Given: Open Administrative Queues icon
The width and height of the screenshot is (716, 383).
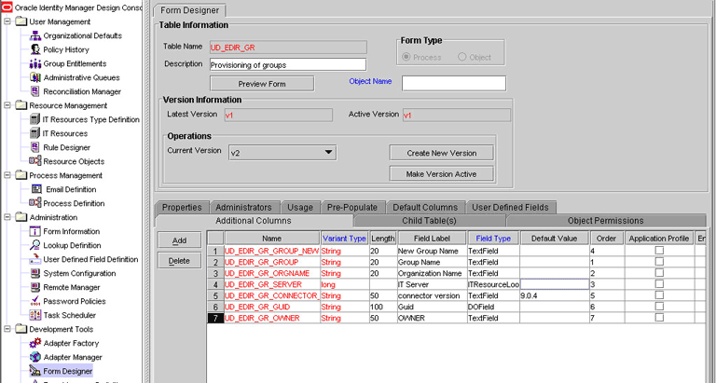Looking at the screenshot, I should click(35, 77).
